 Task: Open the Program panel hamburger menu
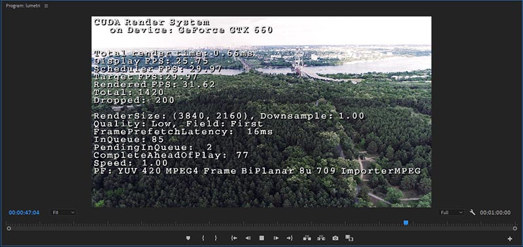pos(46,6)
